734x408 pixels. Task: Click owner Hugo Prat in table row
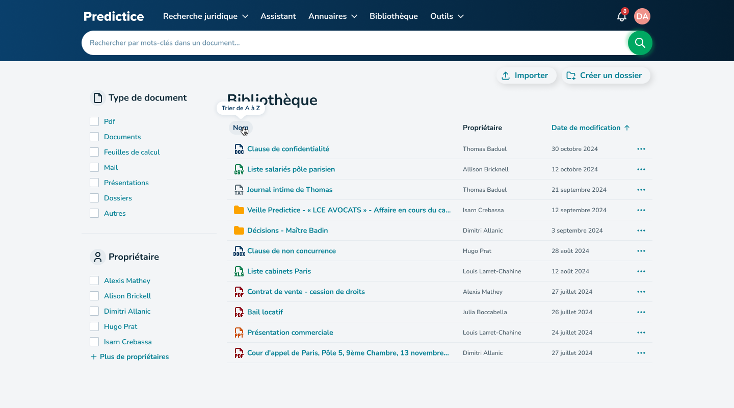[477, 251]
